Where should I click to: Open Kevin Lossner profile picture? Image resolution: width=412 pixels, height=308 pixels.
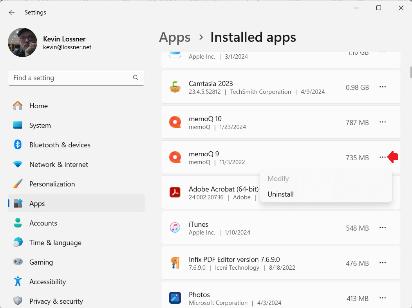[x=23, y=43]
